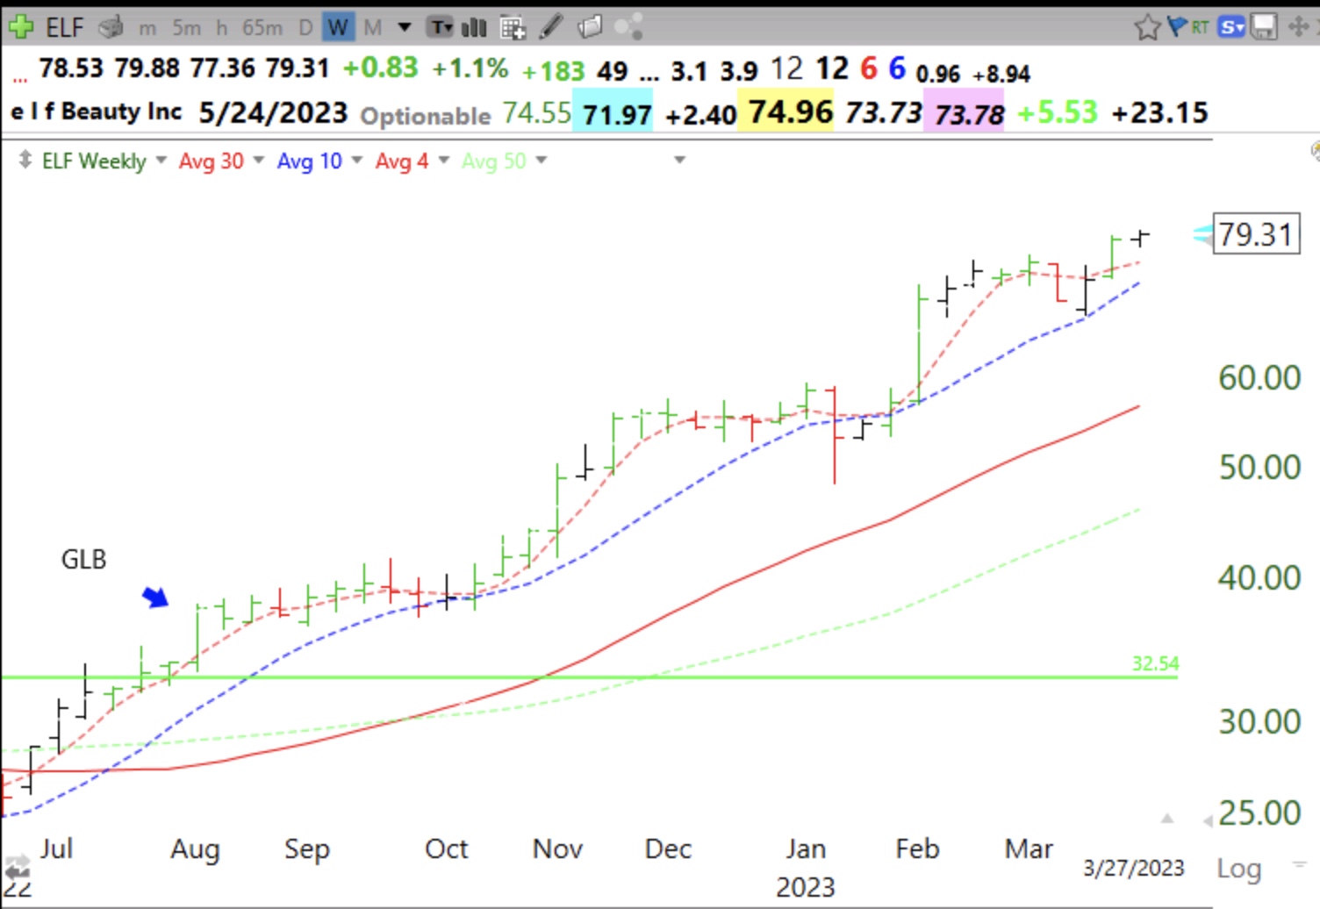Switch chart to Monthly 'M' timeframe
Image resolution: width=1320 pixels, height=909 pixels.
(x=373, y=28)
